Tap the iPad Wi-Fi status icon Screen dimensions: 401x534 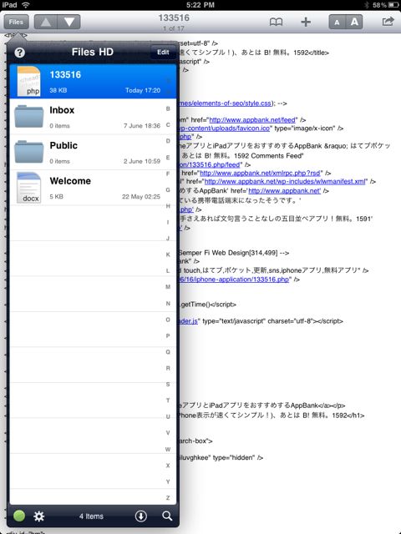tap(26, 5)
